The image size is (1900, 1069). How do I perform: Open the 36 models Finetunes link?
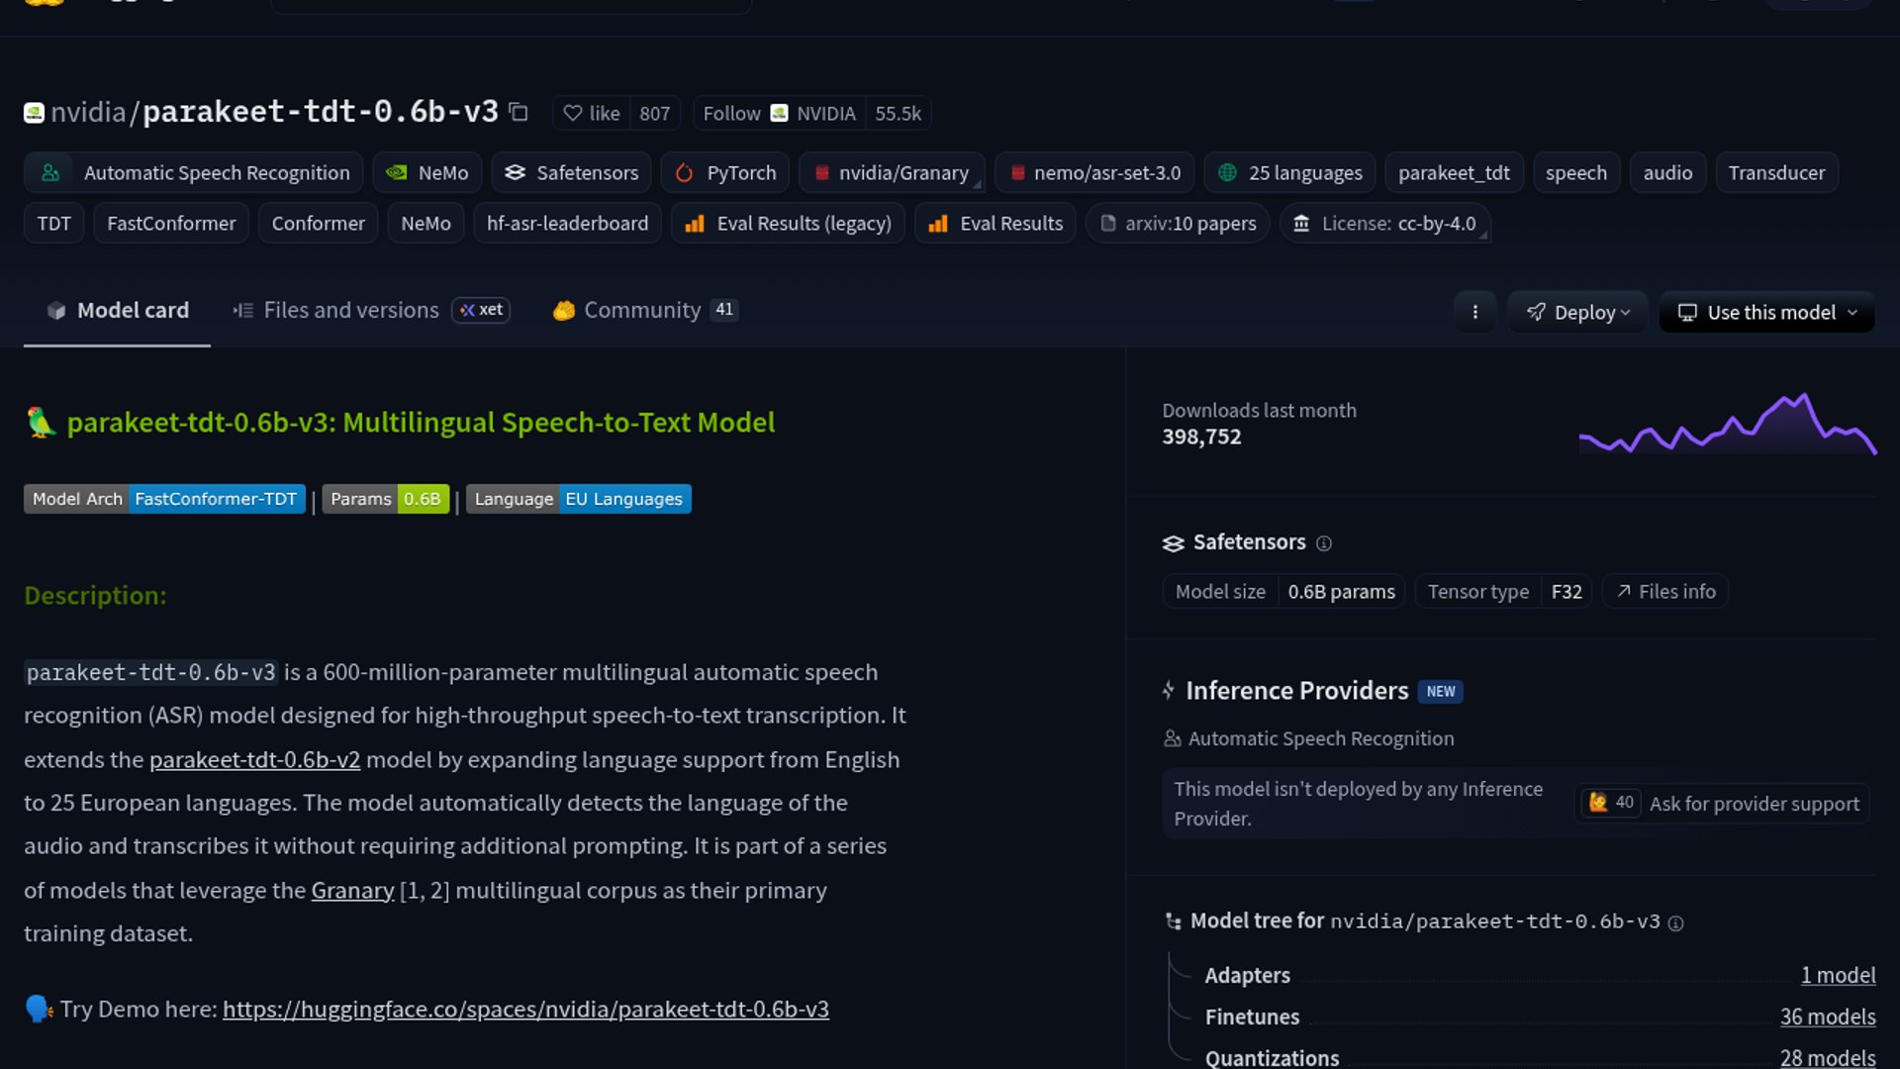tap(1827, 1018)
